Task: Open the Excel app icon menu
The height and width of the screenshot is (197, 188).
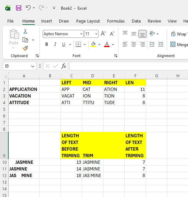Action: click(8, 8)
